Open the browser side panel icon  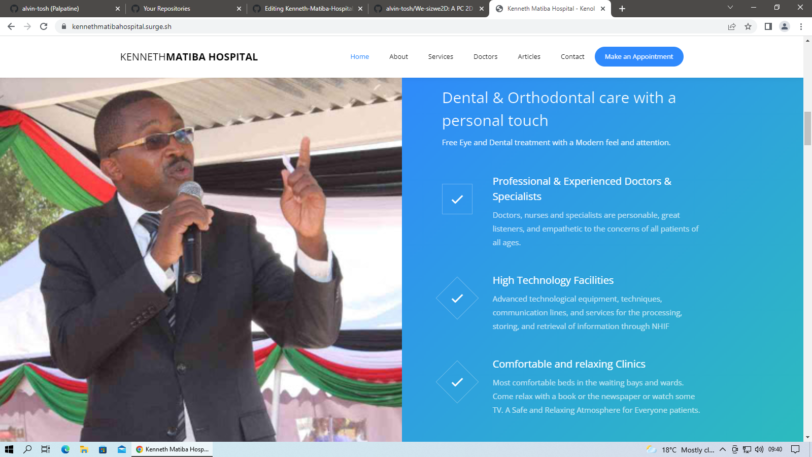(768, 26)
